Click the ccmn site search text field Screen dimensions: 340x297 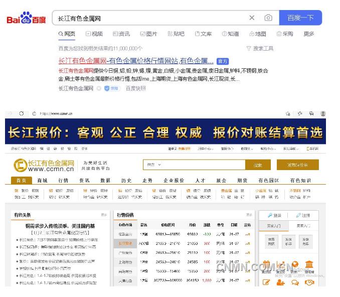(x=204, y=165)
